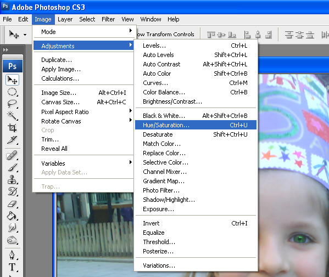Screen dimensions: 329x277
Task: Select the Elliptical Marquee tool
Action: [x=12, y=92]
